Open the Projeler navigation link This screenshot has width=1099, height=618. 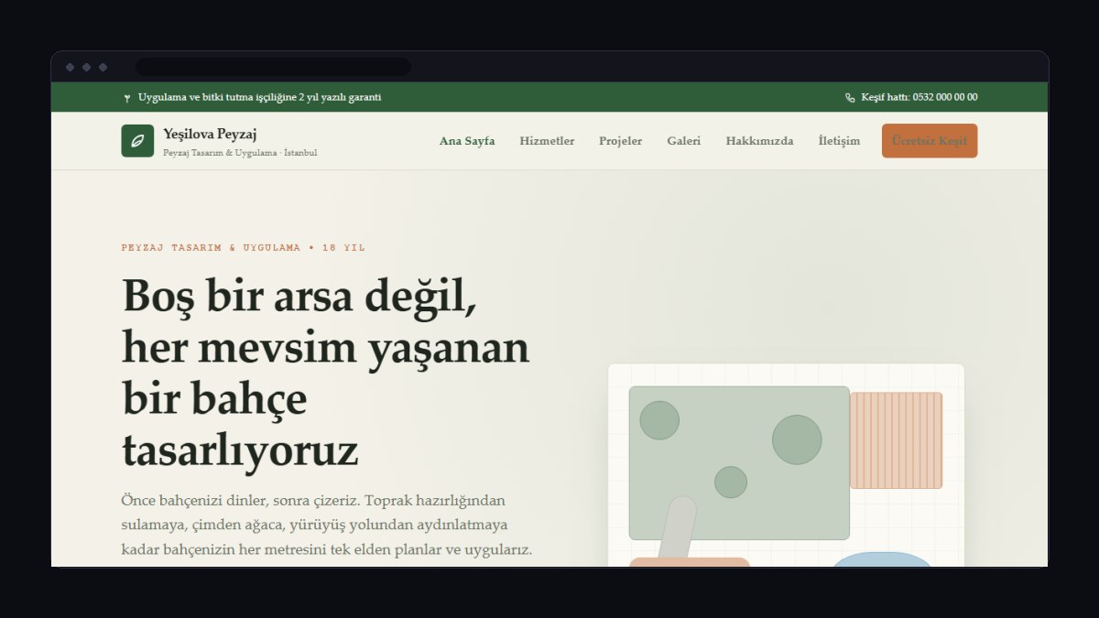[x=621, y=141]
